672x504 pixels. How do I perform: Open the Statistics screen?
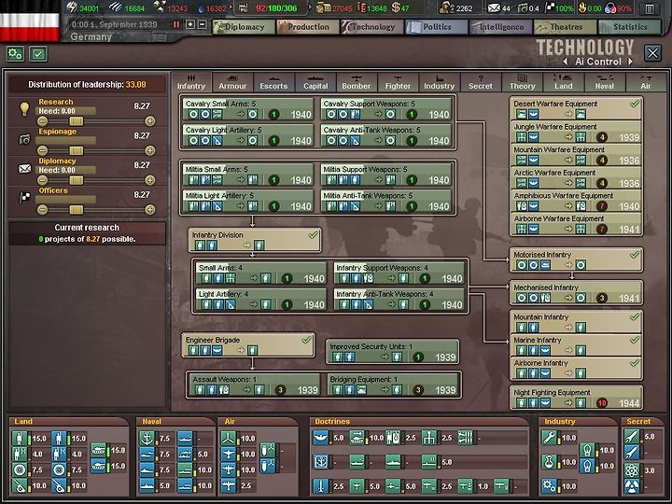629,27
